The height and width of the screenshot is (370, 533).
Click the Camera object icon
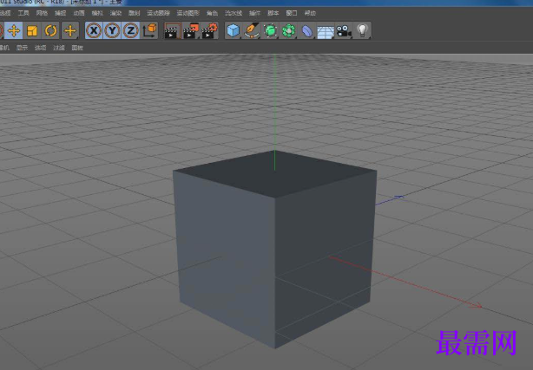(x=344, y=31)
